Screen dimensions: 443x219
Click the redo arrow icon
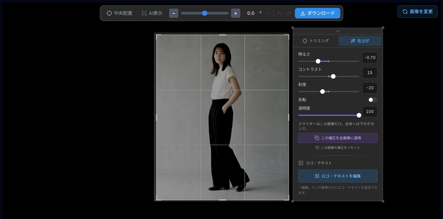[x=289, y=13]
